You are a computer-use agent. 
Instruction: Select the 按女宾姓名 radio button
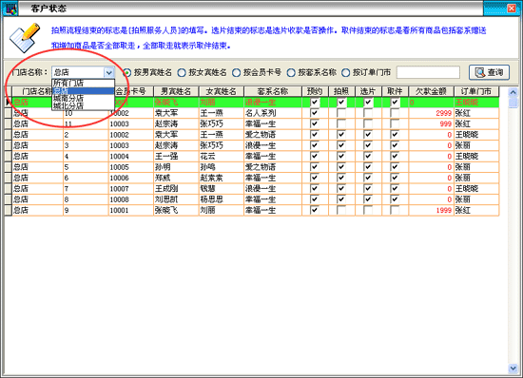click(x=182, y=72)
